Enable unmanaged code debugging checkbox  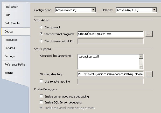[41, 96]
